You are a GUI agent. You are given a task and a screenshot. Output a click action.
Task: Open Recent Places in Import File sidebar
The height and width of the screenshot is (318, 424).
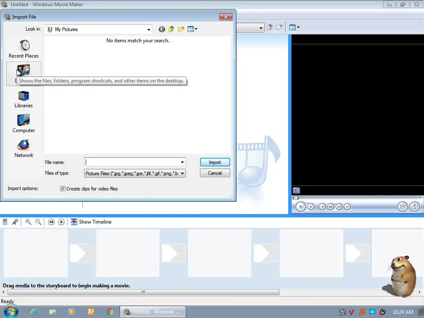(x=24, y=49)
